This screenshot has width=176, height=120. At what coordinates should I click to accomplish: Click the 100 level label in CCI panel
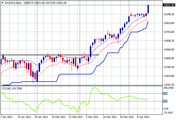(165, 101)
